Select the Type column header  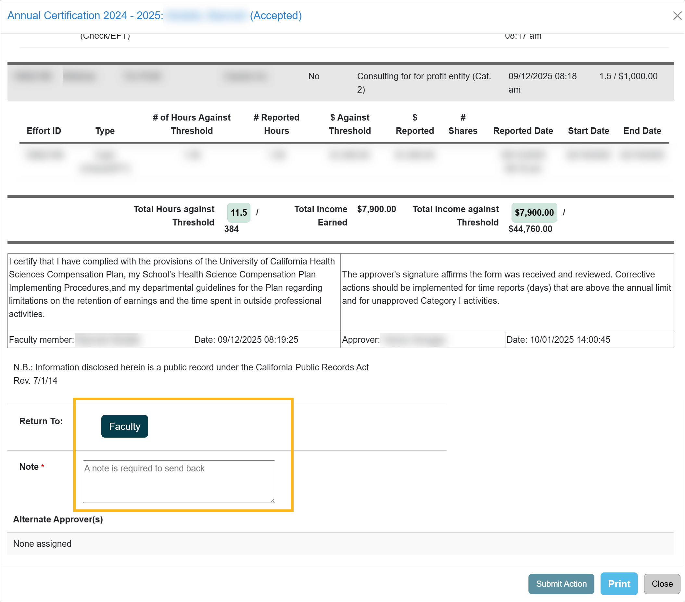pyautogui.click(x=105, y=131)
